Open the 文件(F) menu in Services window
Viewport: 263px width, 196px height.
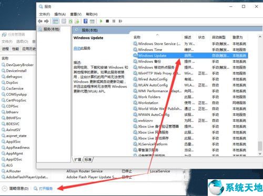(44, 14)
